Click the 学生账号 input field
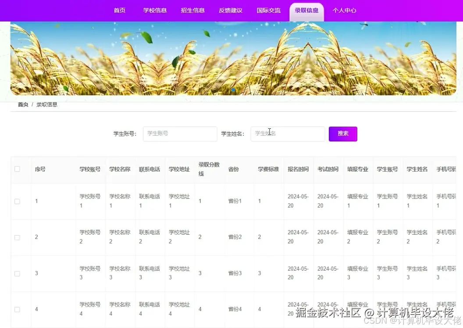 point(180,134)
